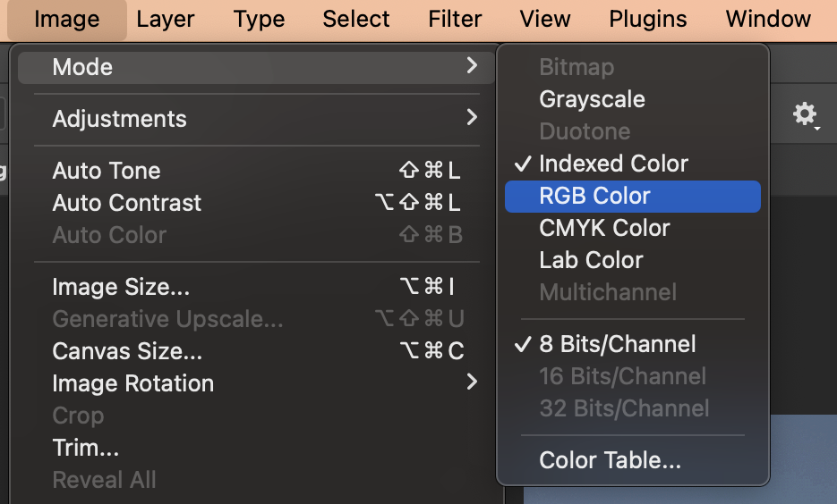Open the Filter menu in menu bar
Screen dimensions: 837x504
455,19
